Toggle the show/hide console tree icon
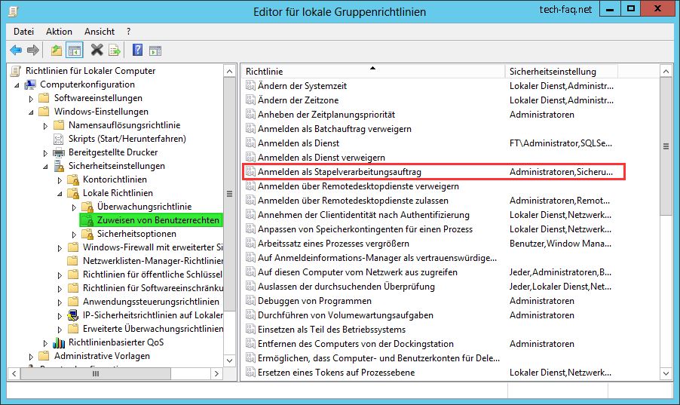 pyautogui.click(x=75, y=51)
